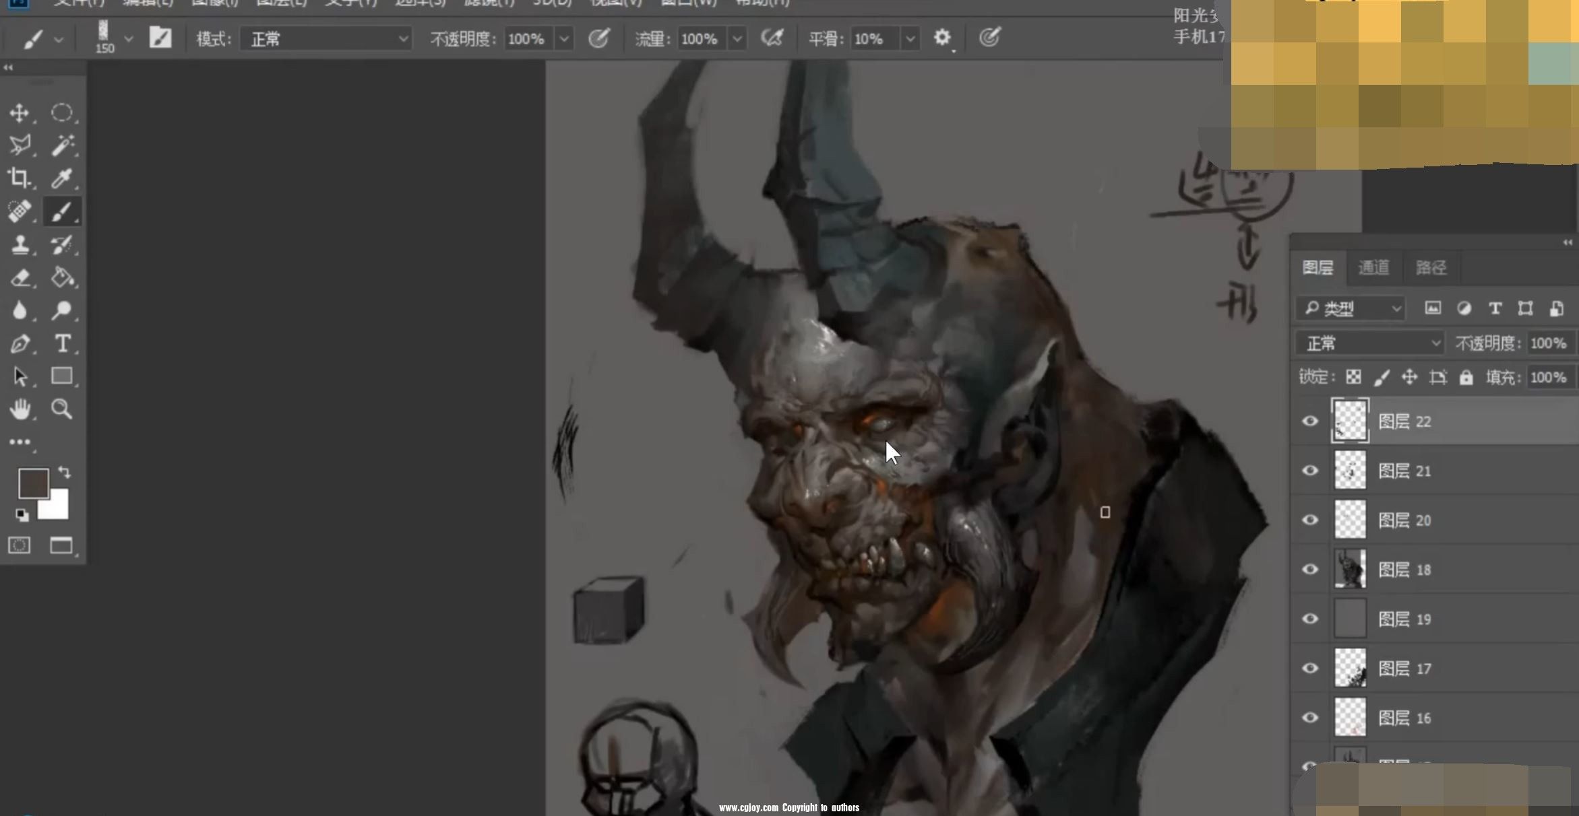Image resolution: width=1579 pixels, height=816 pixels.
Task: Reset default foreground and background colors
Action: pyautogui.click(x=22, y=515)
